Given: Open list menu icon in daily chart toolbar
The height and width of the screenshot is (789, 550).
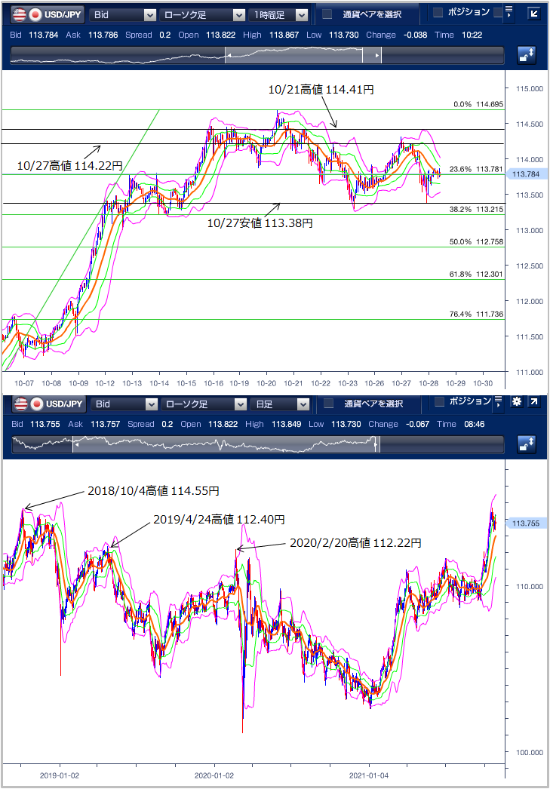Looking at the screenshot, I should (x=499, y=401).
